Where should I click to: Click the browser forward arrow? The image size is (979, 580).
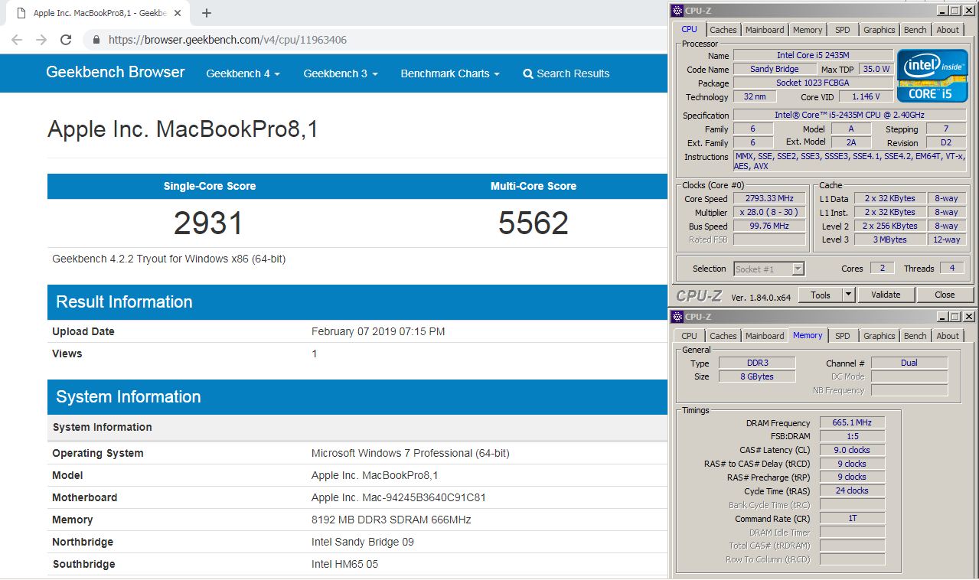[41, 40]
